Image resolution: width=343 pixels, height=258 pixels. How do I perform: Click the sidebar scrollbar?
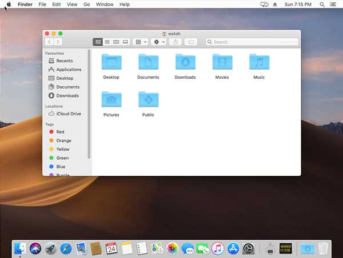[89, 104]
